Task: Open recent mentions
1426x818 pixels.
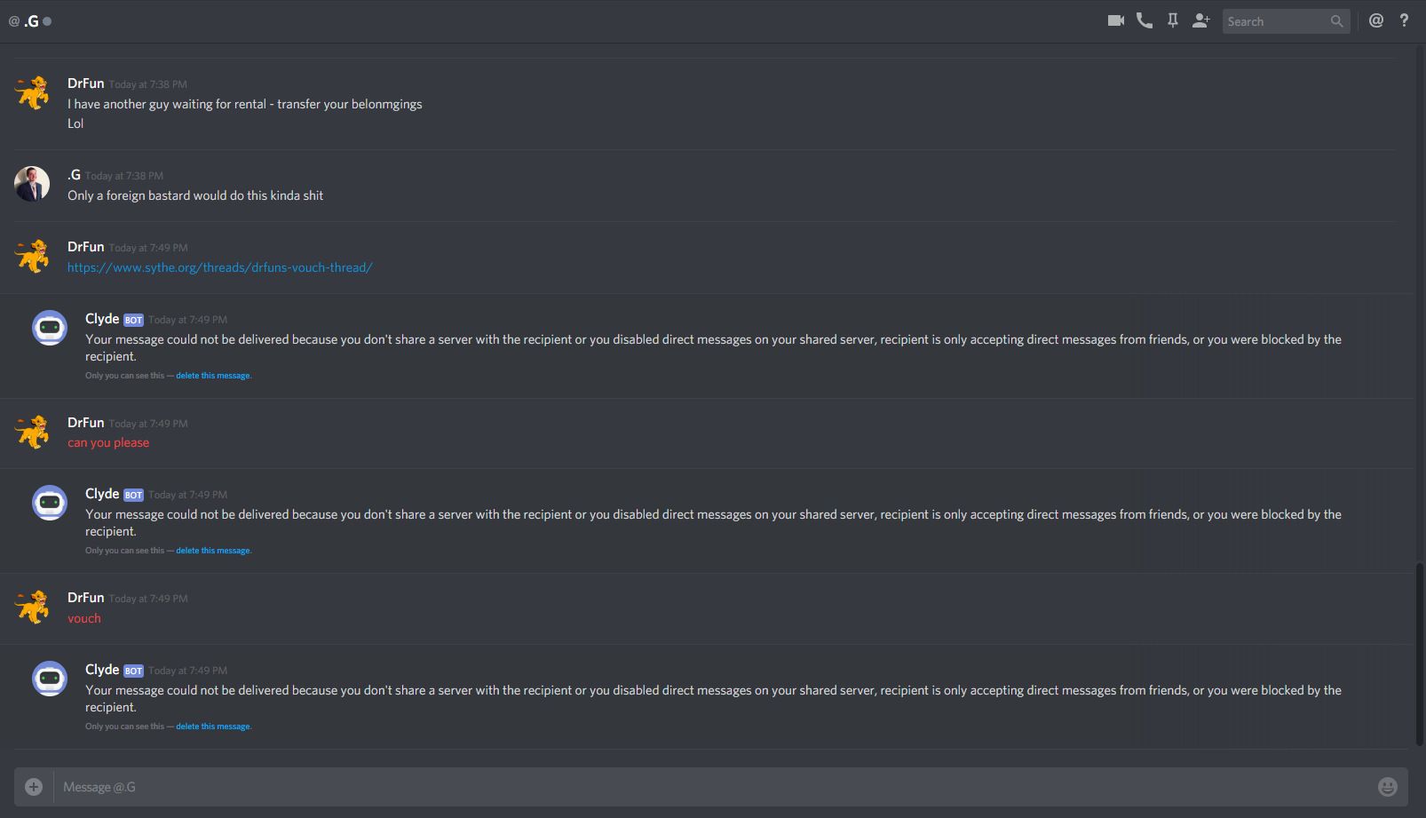Action: (1376, 20)
